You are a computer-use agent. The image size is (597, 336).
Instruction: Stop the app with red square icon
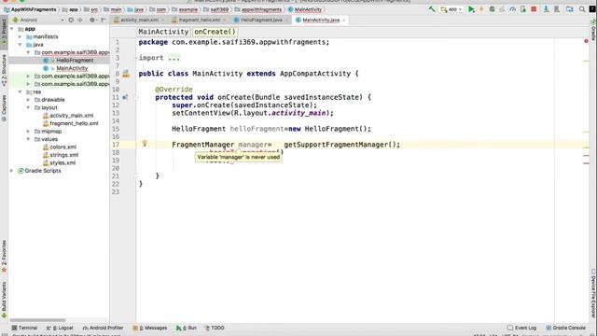click(x=534, y=9)
